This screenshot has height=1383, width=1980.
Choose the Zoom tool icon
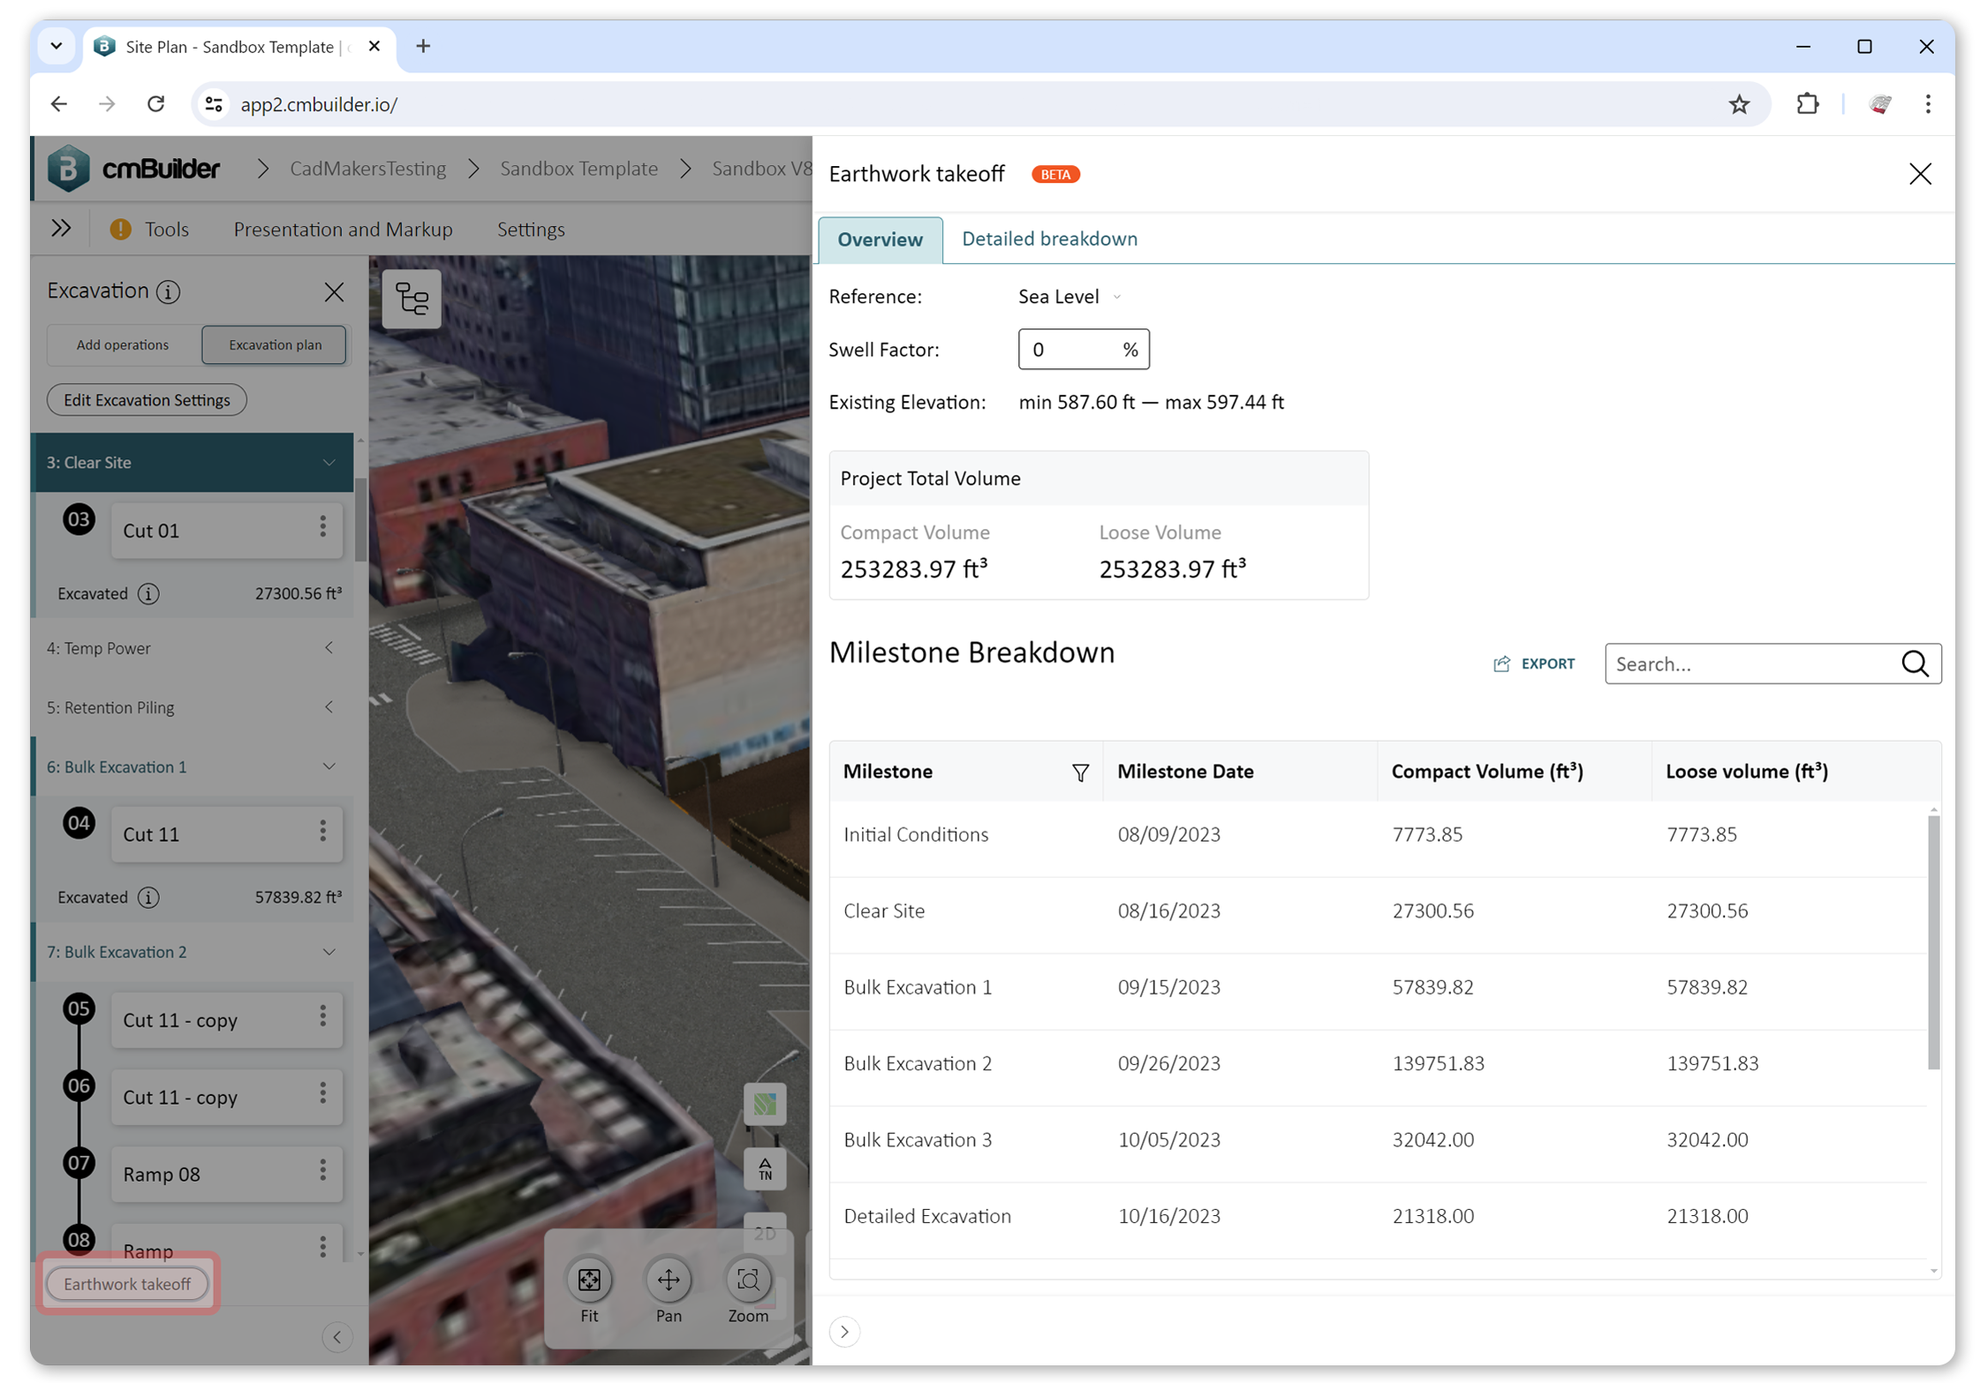(x=748, y=1280)
